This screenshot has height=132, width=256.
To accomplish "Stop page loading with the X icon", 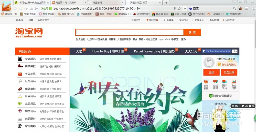I will pos(20,9).
